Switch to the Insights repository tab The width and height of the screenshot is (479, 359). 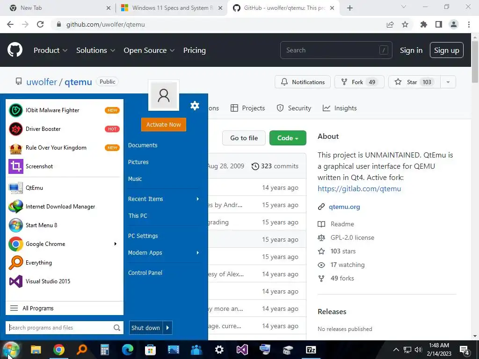[x=340, y=108]
